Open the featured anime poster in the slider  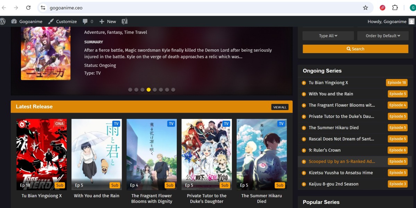(x=46, y=53)
